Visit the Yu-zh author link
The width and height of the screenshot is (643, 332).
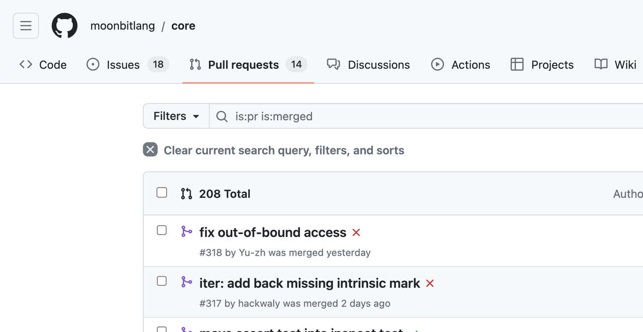point(252,253)
